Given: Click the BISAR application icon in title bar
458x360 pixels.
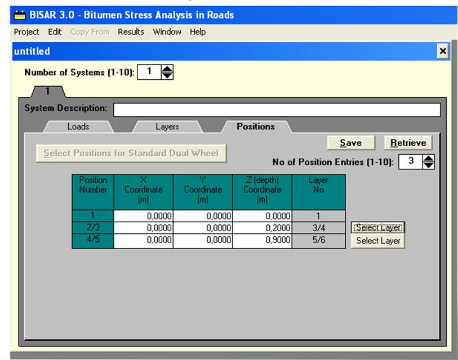Looking at the screenshot, I should 20,15.
